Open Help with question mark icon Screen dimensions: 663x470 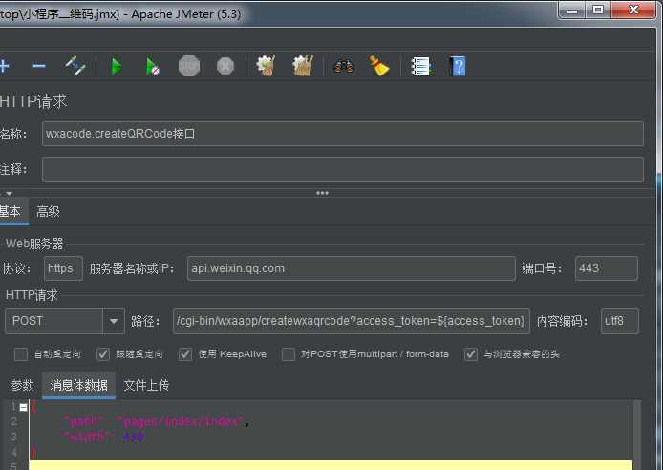click(x=458, y=66)
